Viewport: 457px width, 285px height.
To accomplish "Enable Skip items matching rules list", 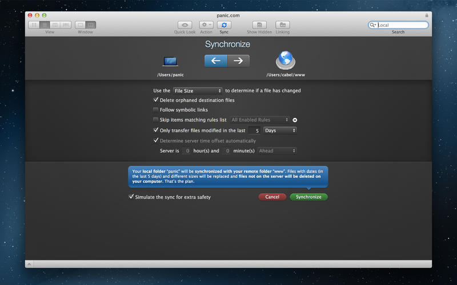I will coord(156,120).
